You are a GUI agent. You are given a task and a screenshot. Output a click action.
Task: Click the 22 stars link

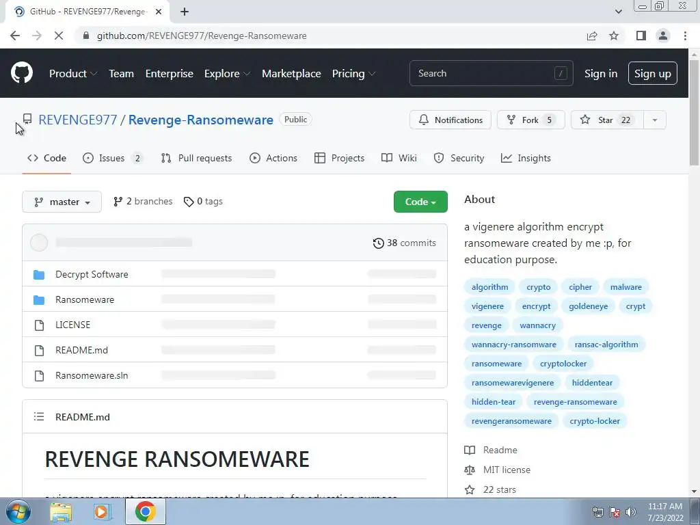point(490,489)
